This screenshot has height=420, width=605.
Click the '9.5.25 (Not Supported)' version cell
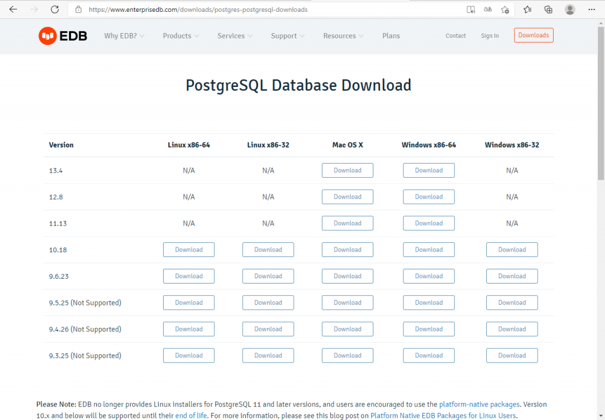85,303
